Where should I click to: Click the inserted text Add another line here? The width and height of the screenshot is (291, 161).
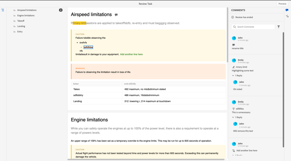click(x=131, y=55)
